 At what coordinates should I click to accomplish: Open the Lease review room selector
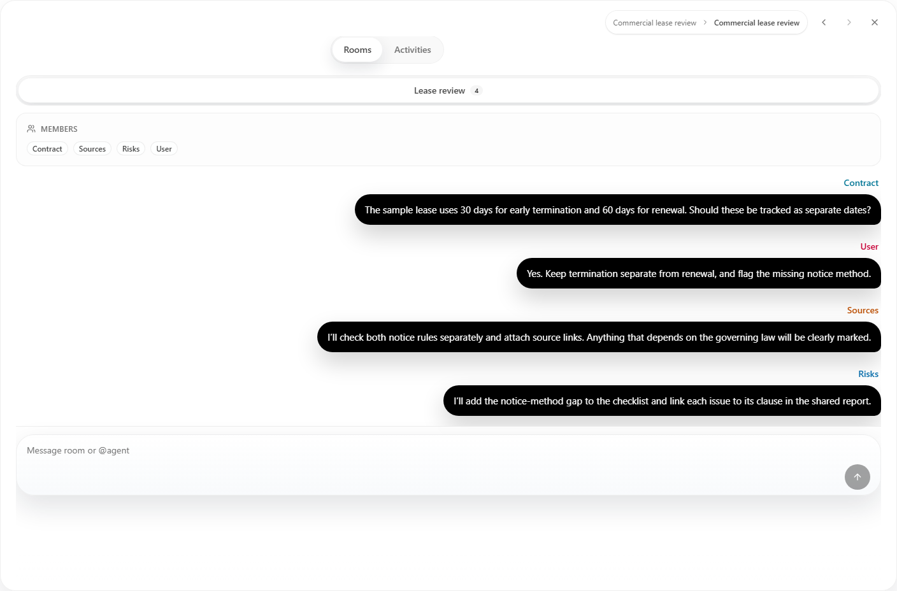(x=448, y=90)
